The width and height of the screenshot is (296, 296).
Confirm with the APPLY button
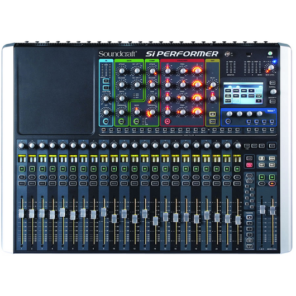pyautogui.click(x=273, y=102)
